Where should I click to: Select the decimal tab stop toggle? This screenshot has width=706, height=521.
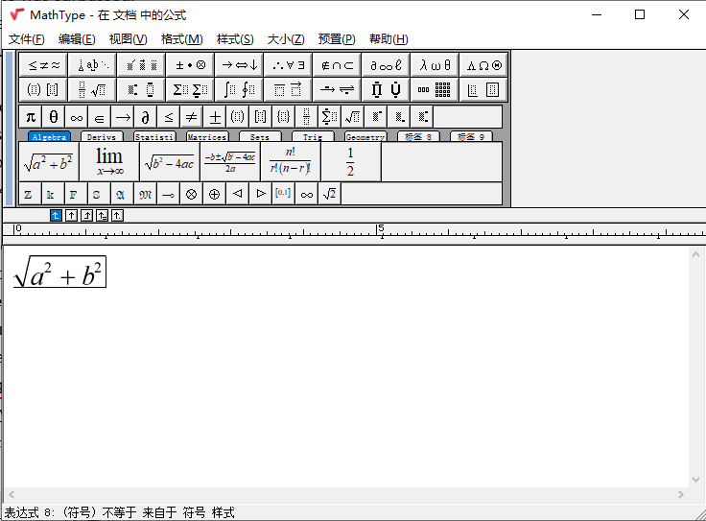click(118, 216)
